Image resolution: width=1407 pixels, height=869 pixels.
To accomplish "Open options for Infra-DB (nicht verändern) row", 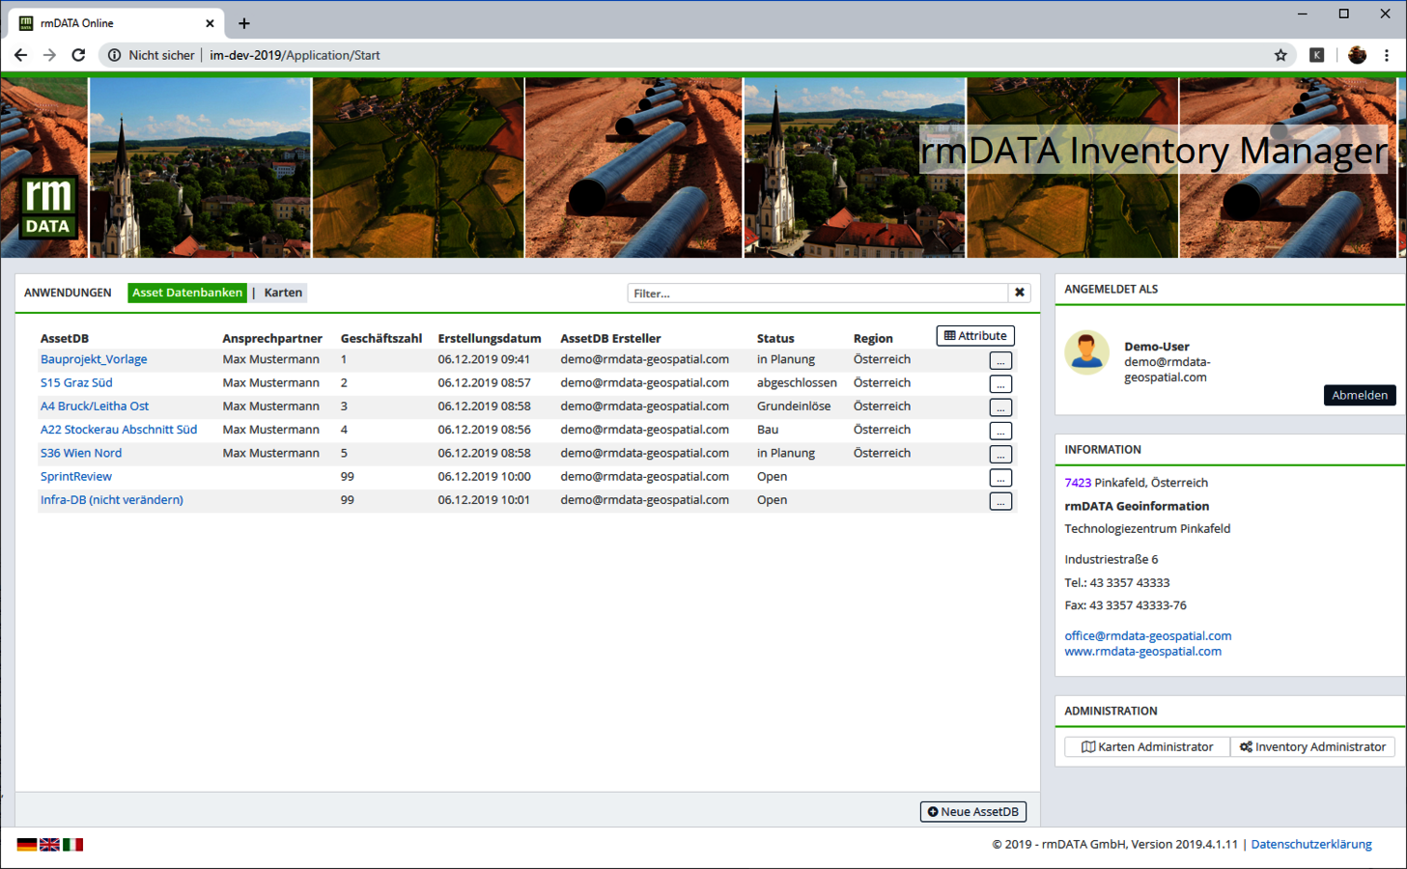I will click(1000, 501).
